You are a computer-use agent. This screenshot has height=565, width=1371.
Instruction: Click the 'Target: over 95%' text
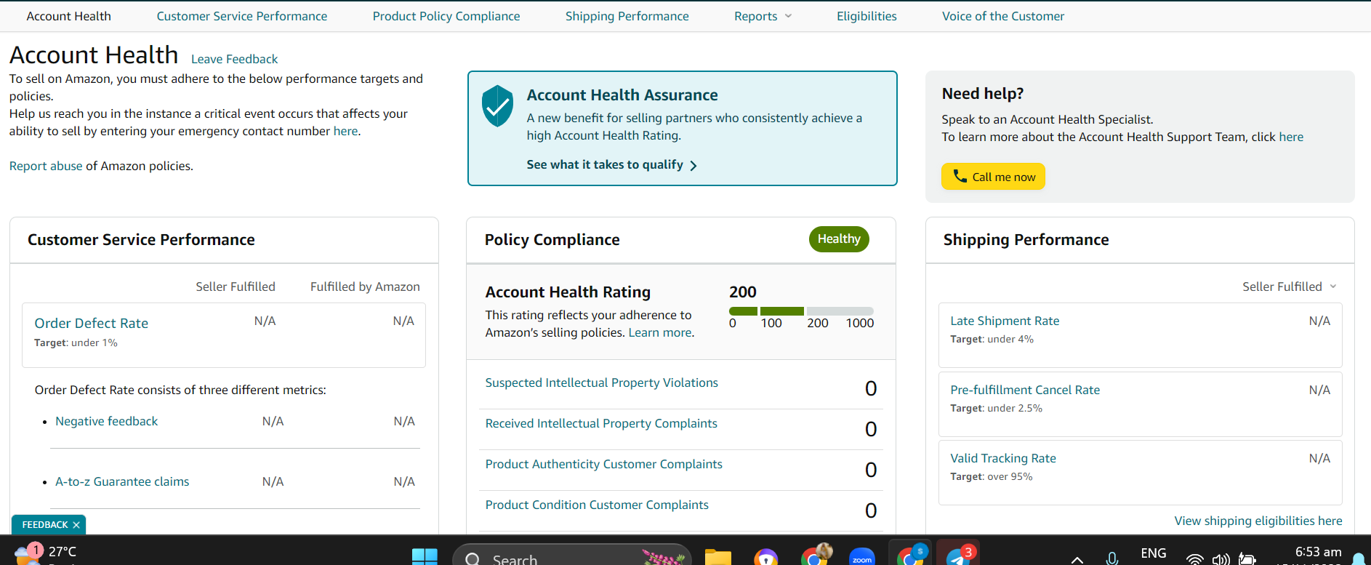[x=992, y=476]
